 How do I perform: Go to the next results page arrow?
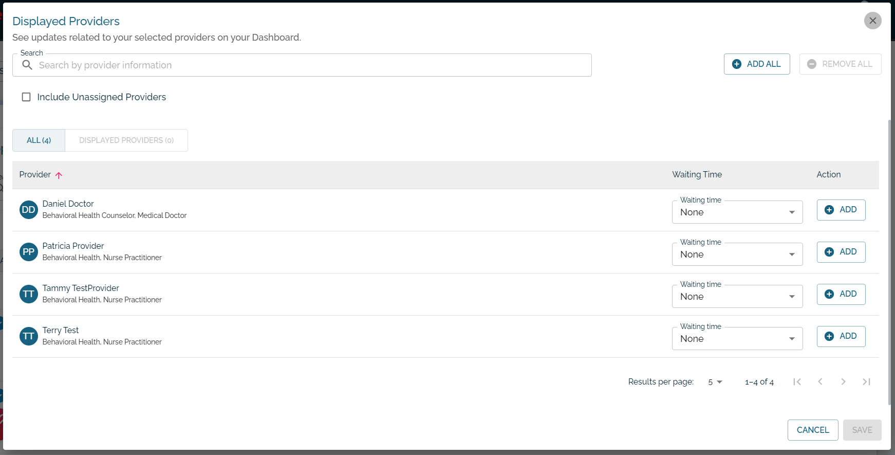click(843, 381)
